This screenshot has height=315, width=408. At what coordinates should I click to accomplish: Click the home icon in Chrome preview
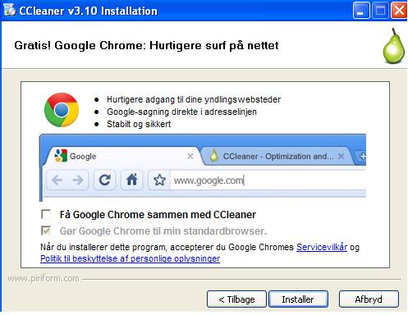(x=132, y=180)
